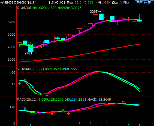Toggle the split panel layout icon
Screen dimensions: 154x126
click(x=146, y=2)
